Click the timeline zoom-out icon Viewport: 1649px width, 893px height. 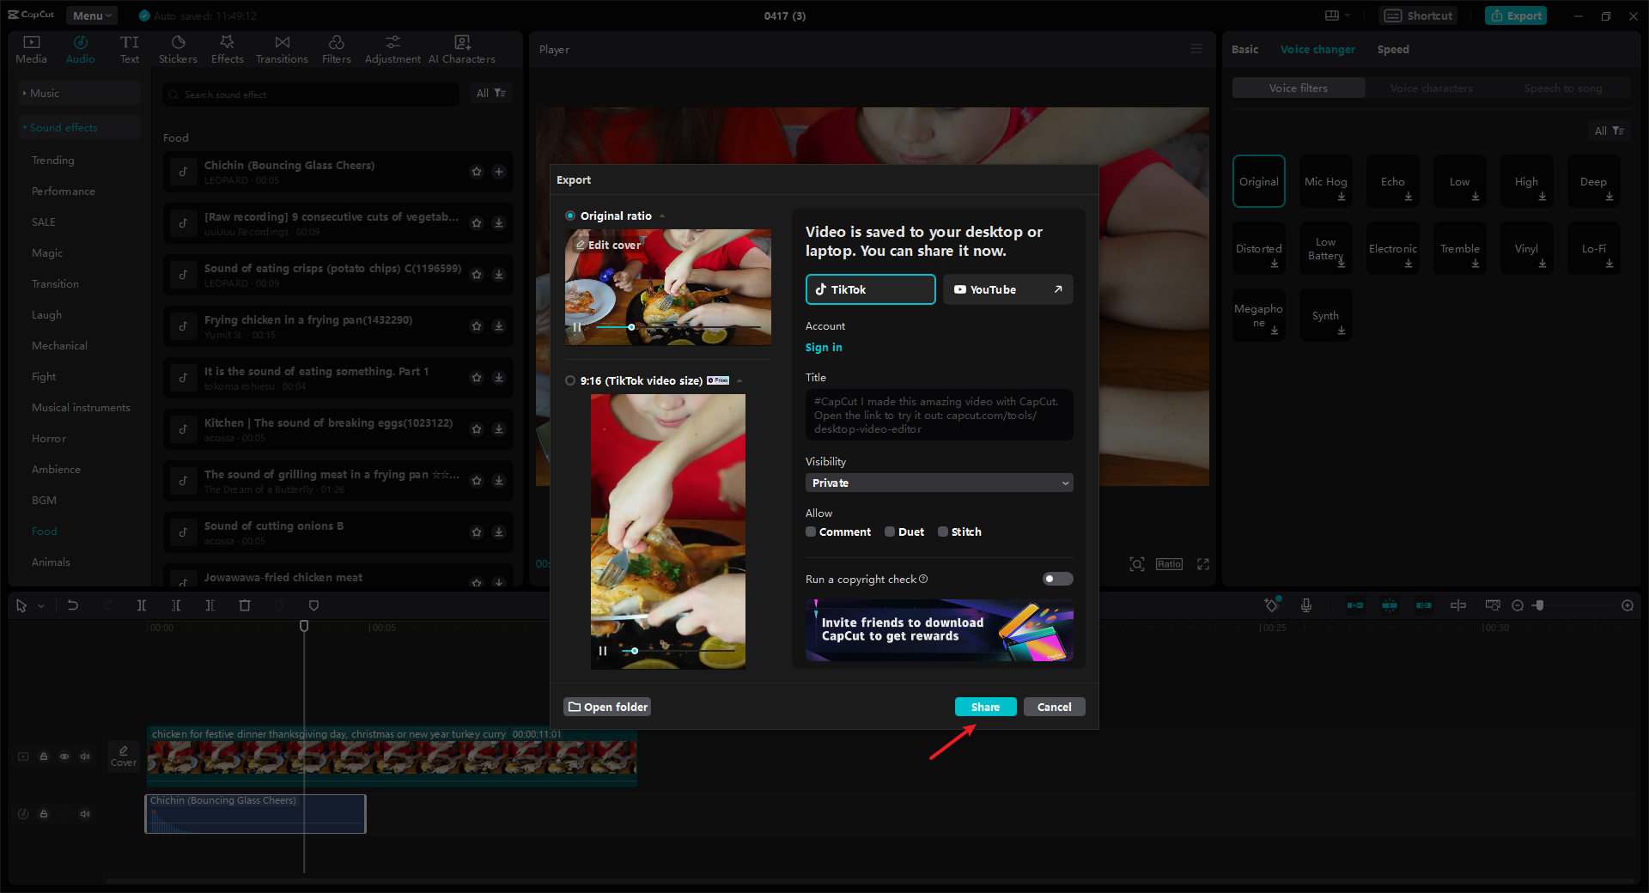[1518, 605]
